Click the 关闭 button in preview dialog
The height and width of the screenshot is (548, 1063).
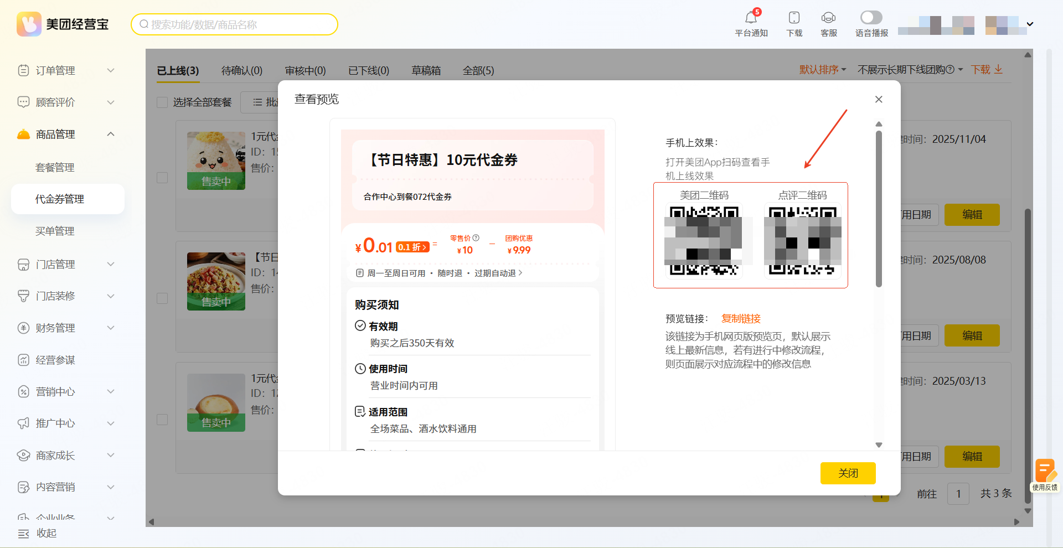848,473
